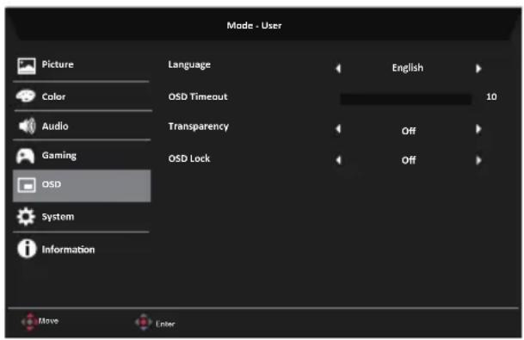
Task: Open the System menu
Action: point(81,217)
